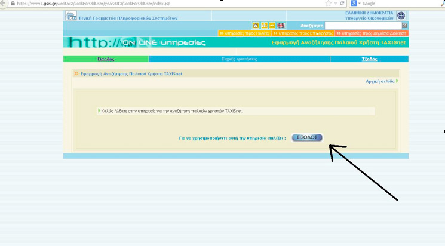445x246 pixels.
Task: Open the Συχνές ερωτήσεις tab
Action: click(x=239, y=59)
